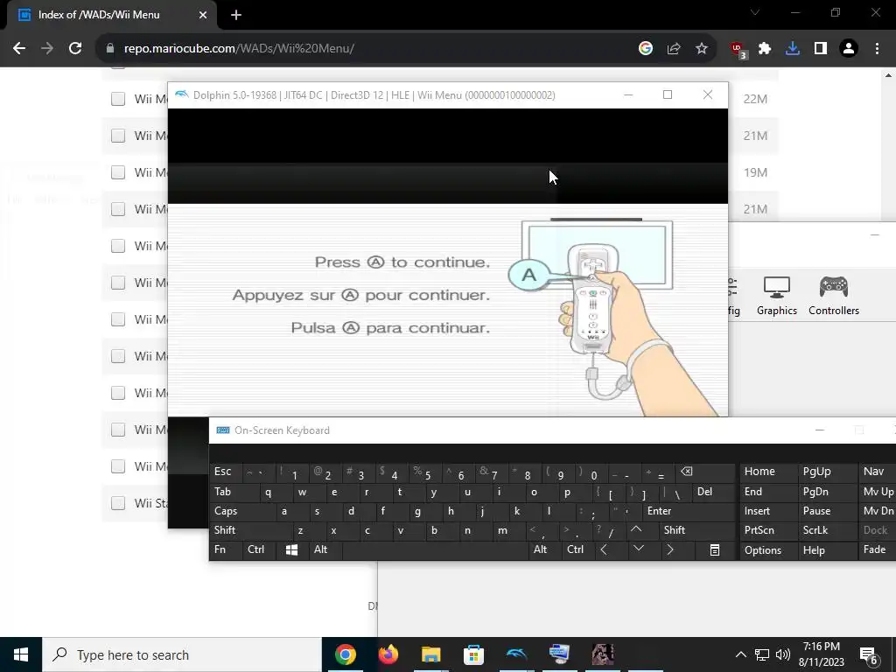
Task: Click Esc key on On-Screen Keyboard
Action: [x=226, y=472]
